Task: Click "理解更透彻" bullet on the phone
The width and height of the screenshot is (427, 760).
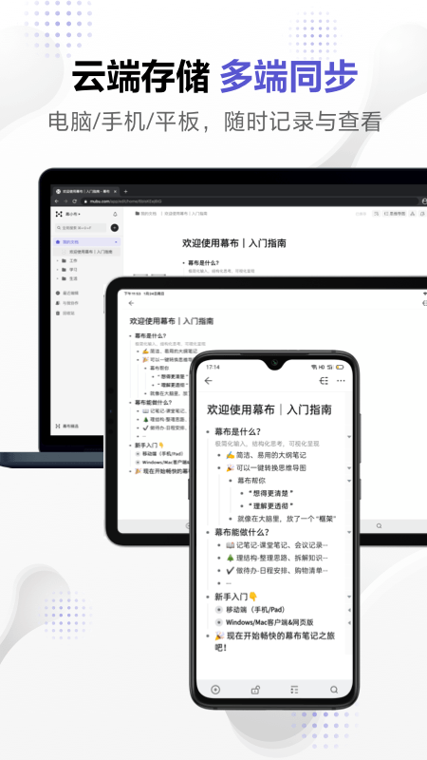Action: coord(271,506)
